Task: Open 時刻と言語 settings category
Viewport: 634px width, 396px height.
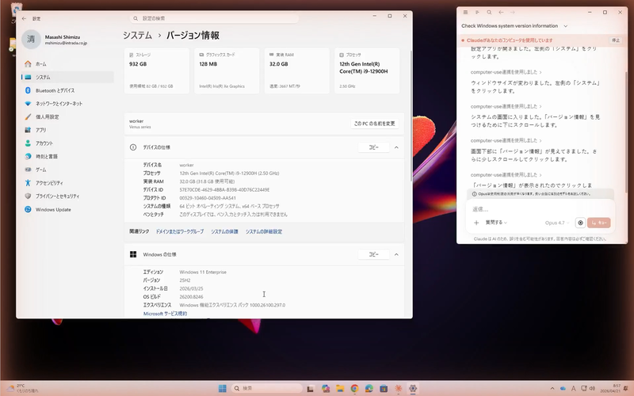Action: tap(67, 156)
